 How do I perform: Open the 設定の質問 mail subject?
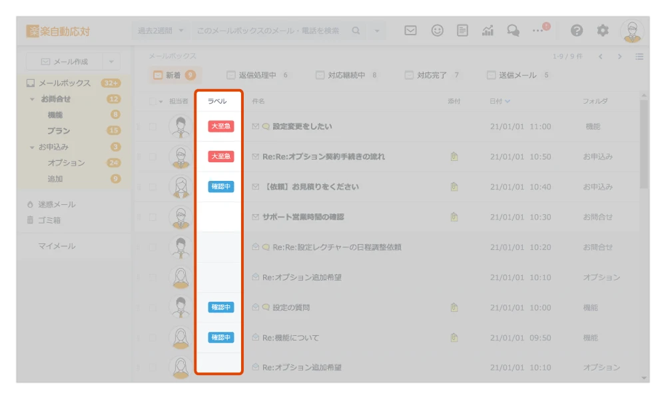tap(291, 307)
